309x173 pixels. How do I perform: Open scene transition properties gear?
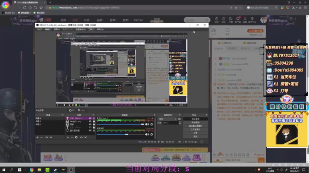coord(179,119)
